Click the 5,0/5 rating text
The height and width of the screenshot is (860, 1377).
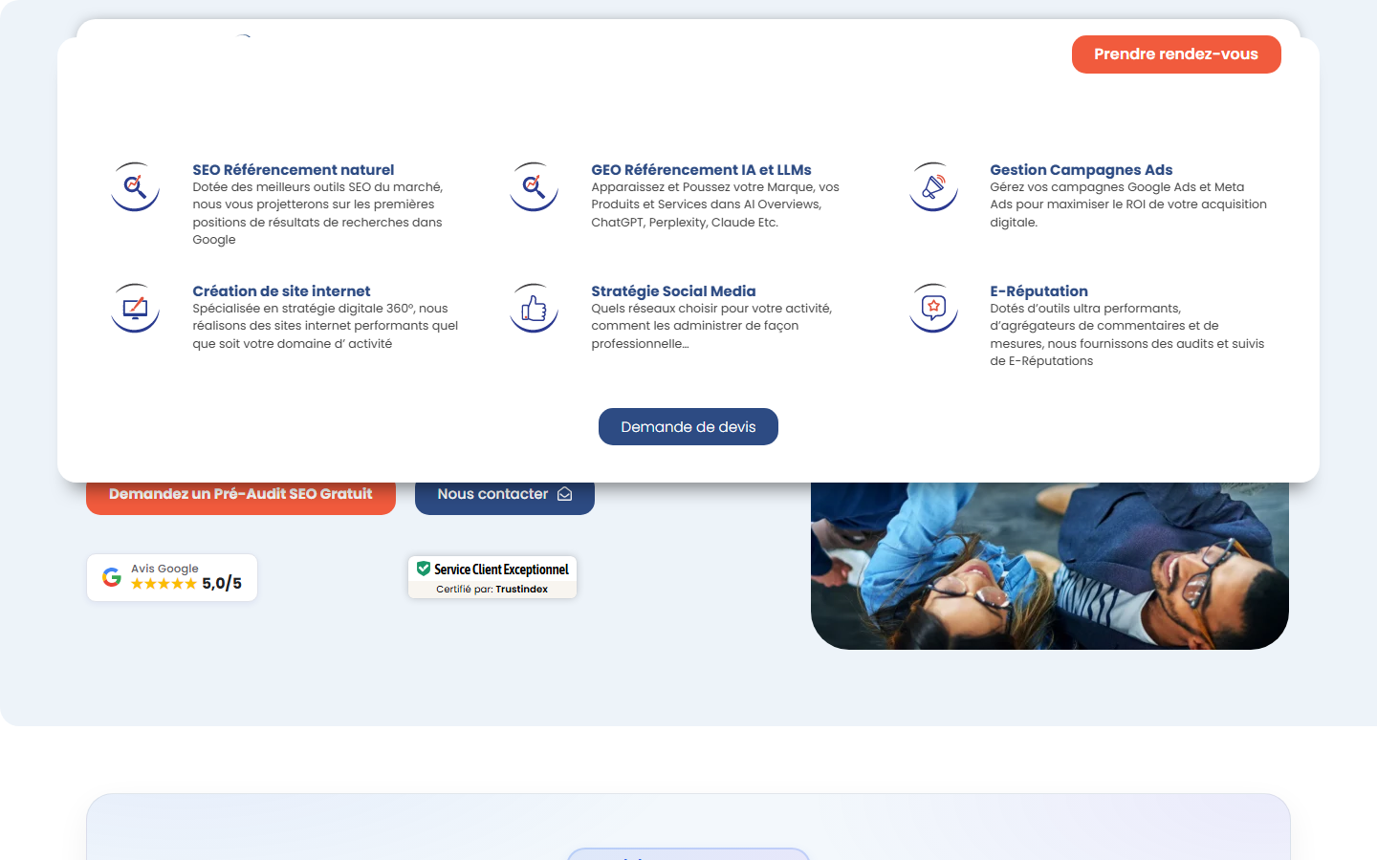coord(222,584)
